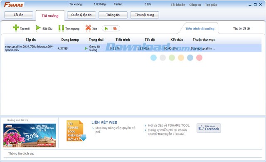The height and width of the screenshot is (162, 266).
Task: Open the Tải FSHARE Tool 4.7.2 download icon
Action: (x=76, y=131)
